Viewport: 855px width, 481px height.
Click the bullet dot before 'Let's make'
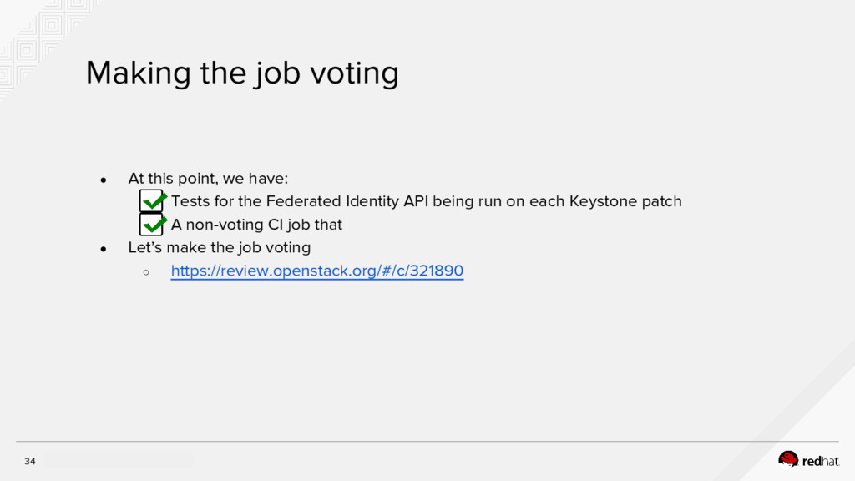(x=104, y=248)
